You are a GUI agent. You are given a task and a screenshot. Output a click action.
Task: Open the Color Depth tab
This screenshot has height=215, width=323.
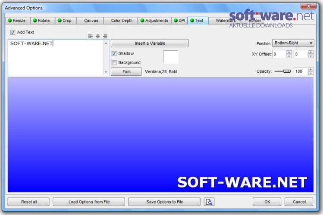coord(121,21)
